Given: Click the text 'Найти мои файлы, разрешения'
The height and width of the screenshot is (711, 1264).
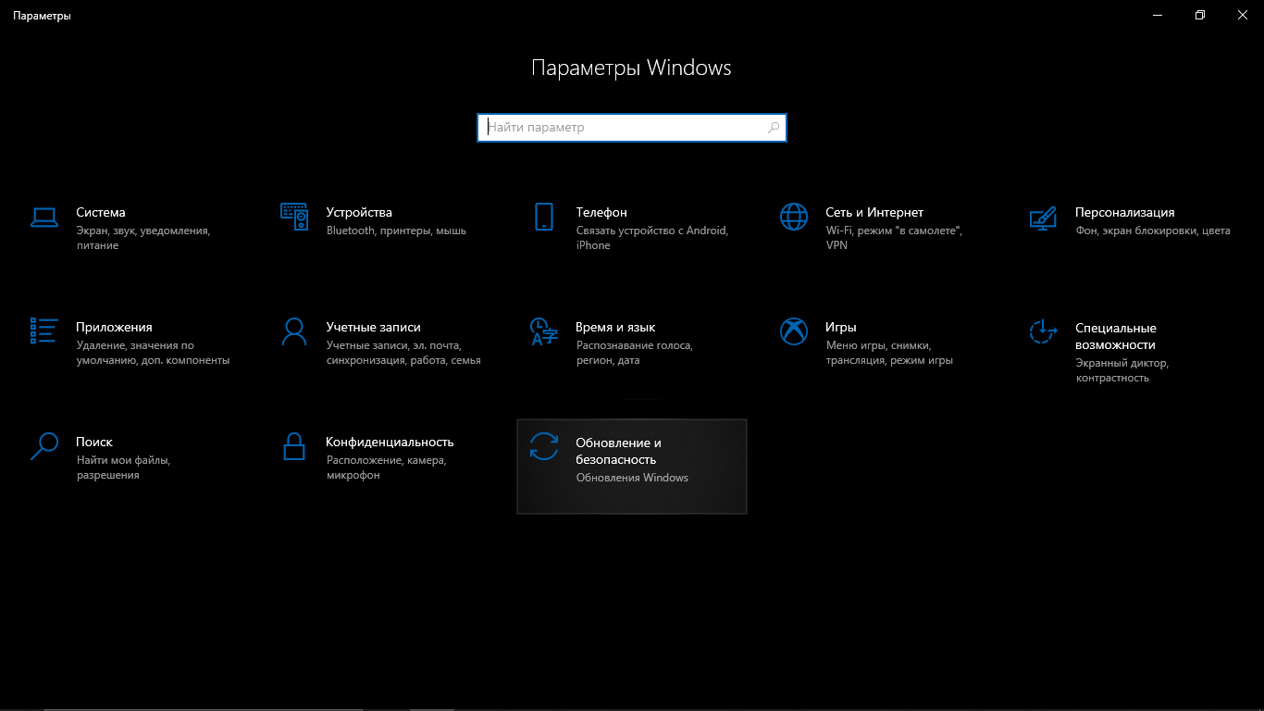Looking at the screenshot, I should [124, 468].
